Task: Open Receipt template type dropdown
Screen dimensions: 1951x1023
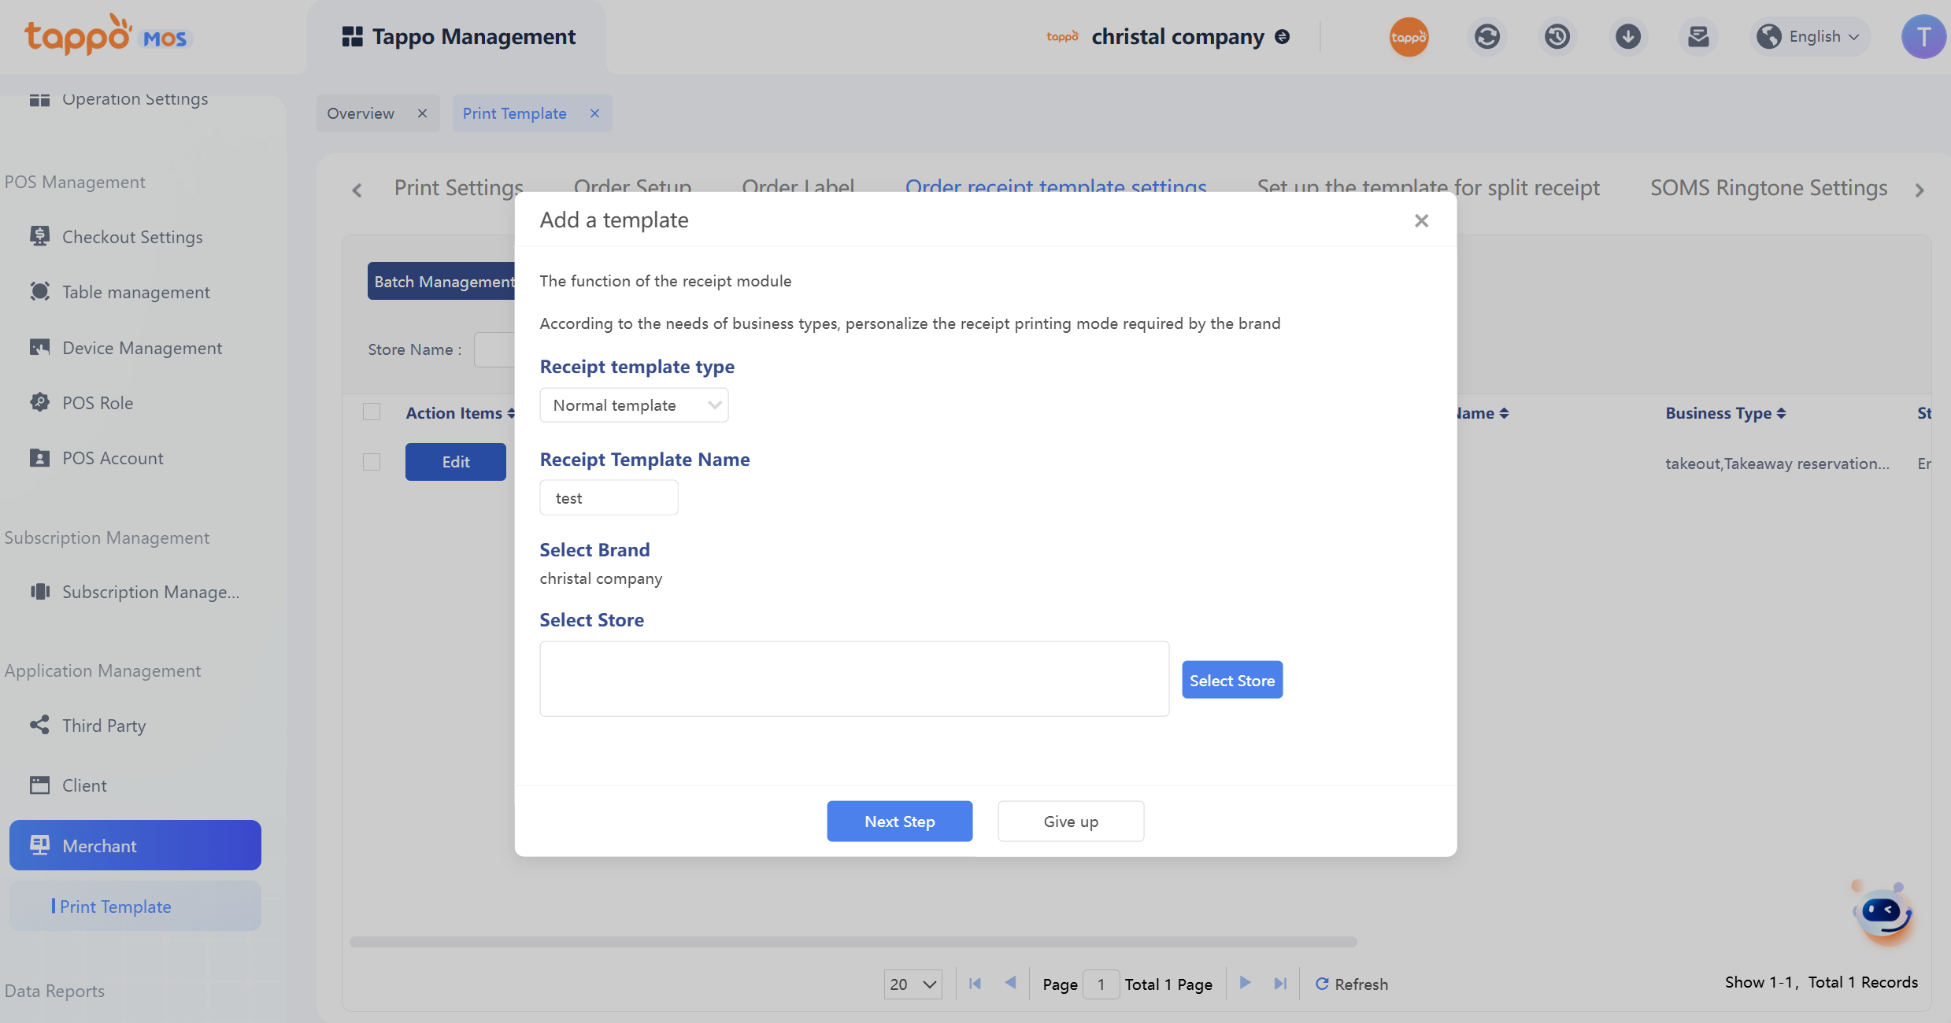Action: (x=634, y=405)
